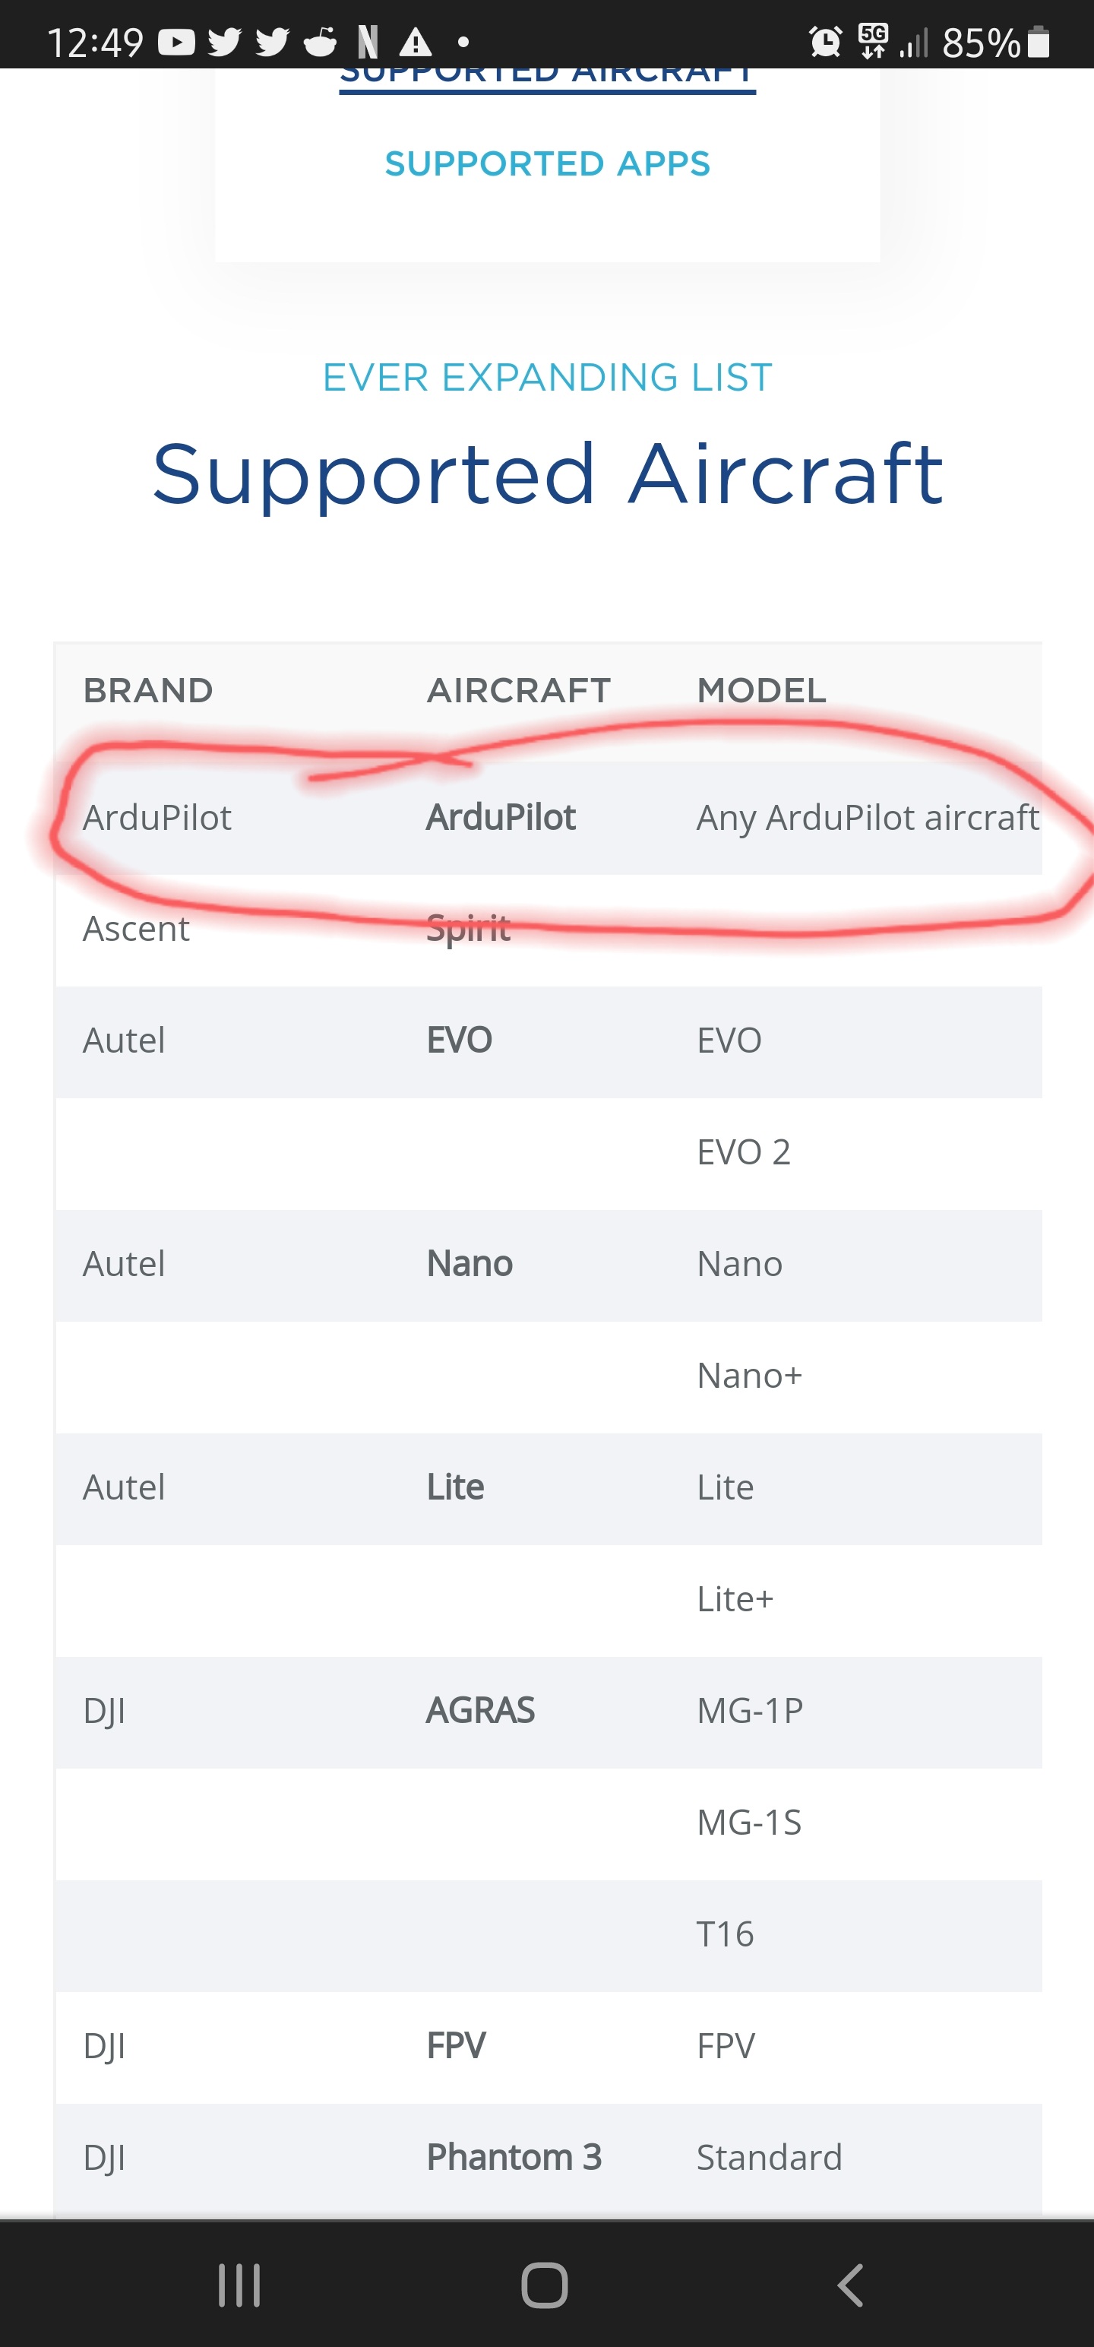
Task: Tap the EVO 2 model row
Action: 743,1152
